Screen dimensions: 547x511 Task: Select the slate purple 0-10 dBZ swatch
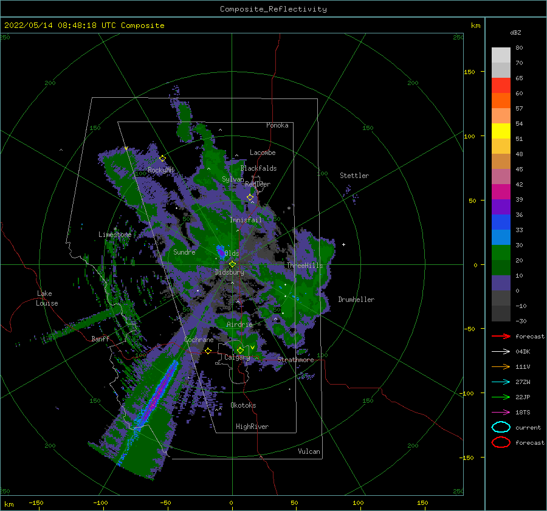coord(501,283)
